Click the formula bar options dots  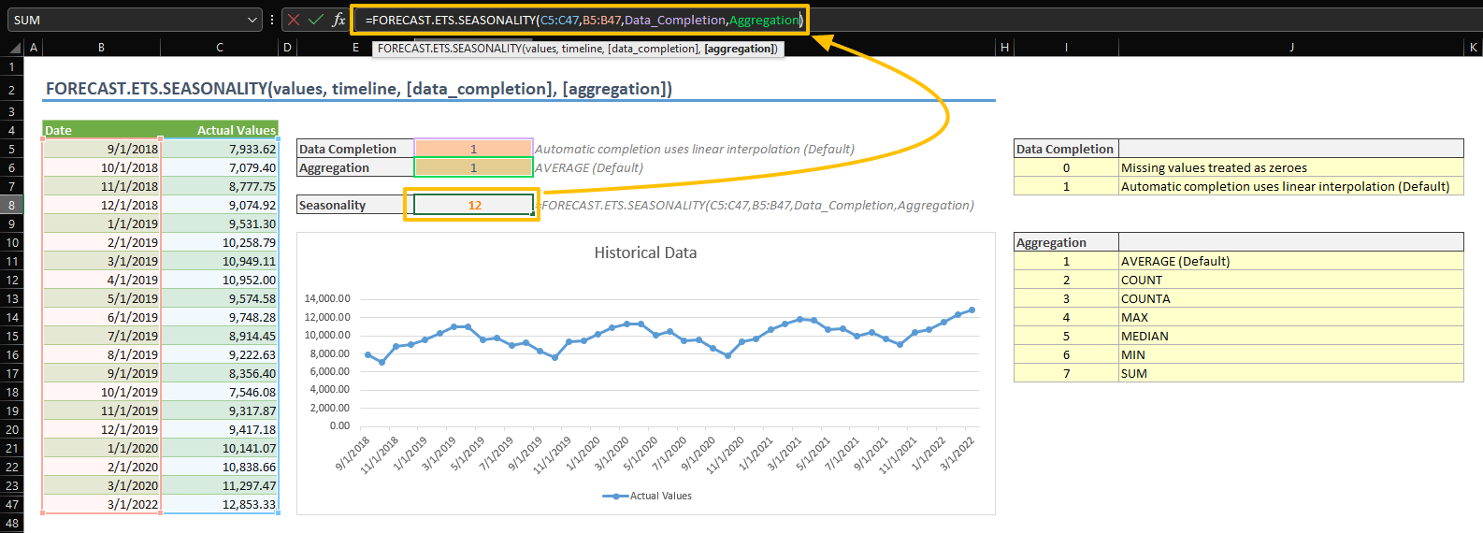click(272, 20)
